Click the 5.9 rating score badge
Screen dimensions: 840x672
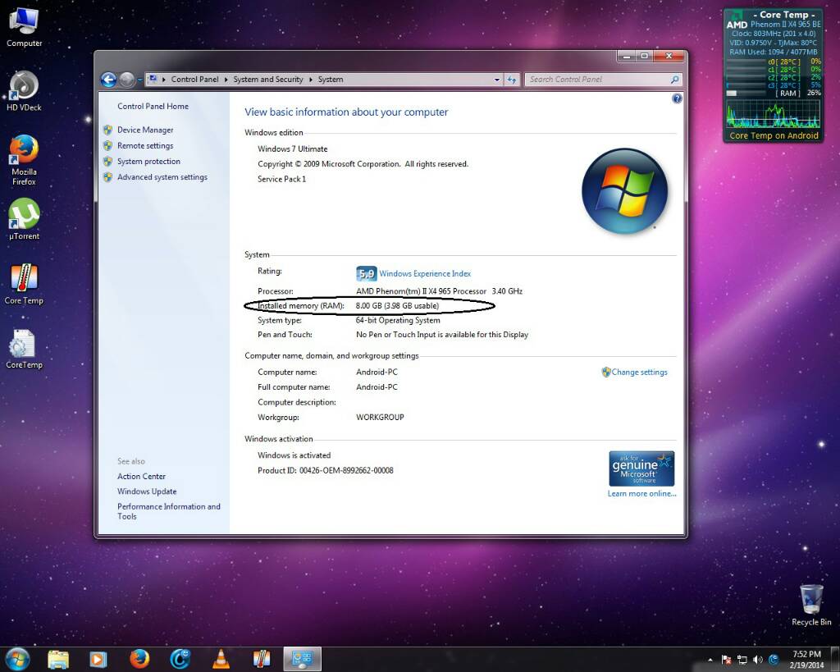[367, 274]
